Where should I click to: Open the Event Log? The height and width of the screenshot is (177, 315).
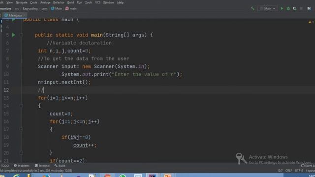coord(308,166)
